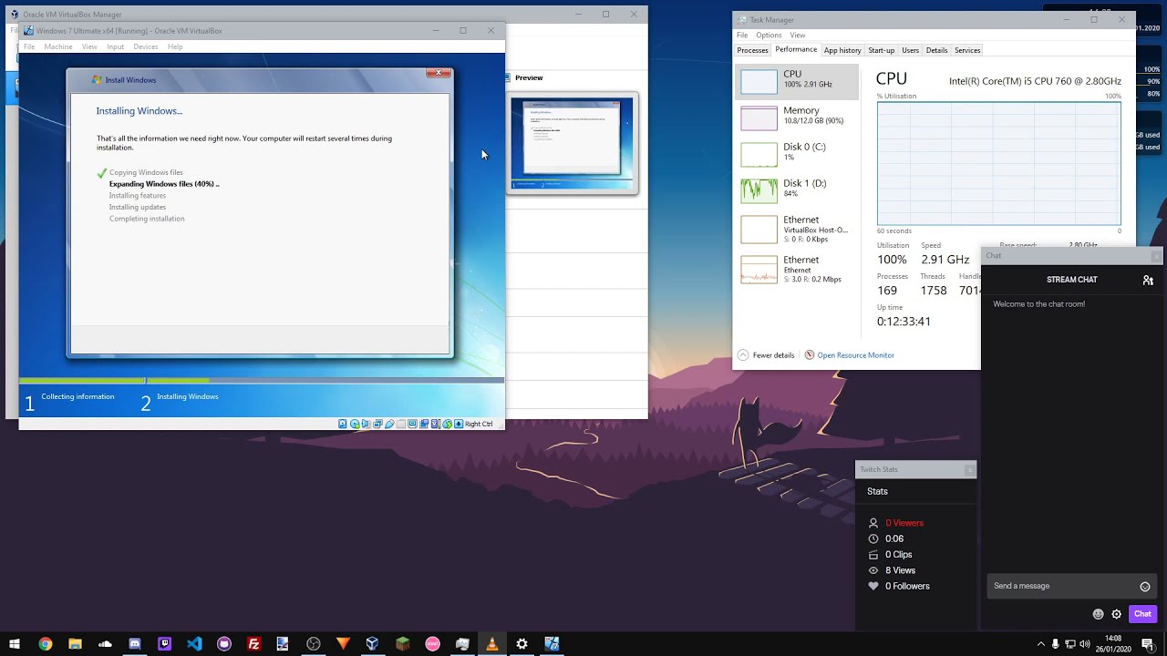The image size is (1167, 656).
Task: Click shared folders indicator in VM status bar
Action: pos(401,424)
